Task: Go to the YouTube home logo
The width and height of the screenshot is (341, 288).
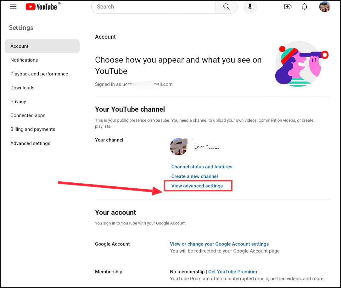Action: [41, 7]
